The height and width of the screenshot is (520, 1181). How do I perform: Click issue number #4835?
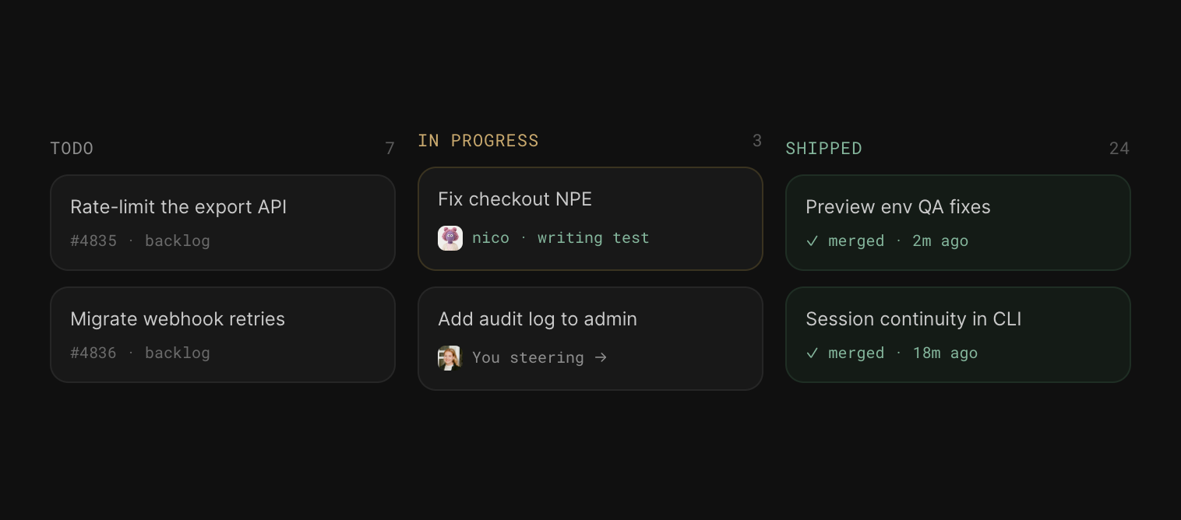click(x=93, y=241)
